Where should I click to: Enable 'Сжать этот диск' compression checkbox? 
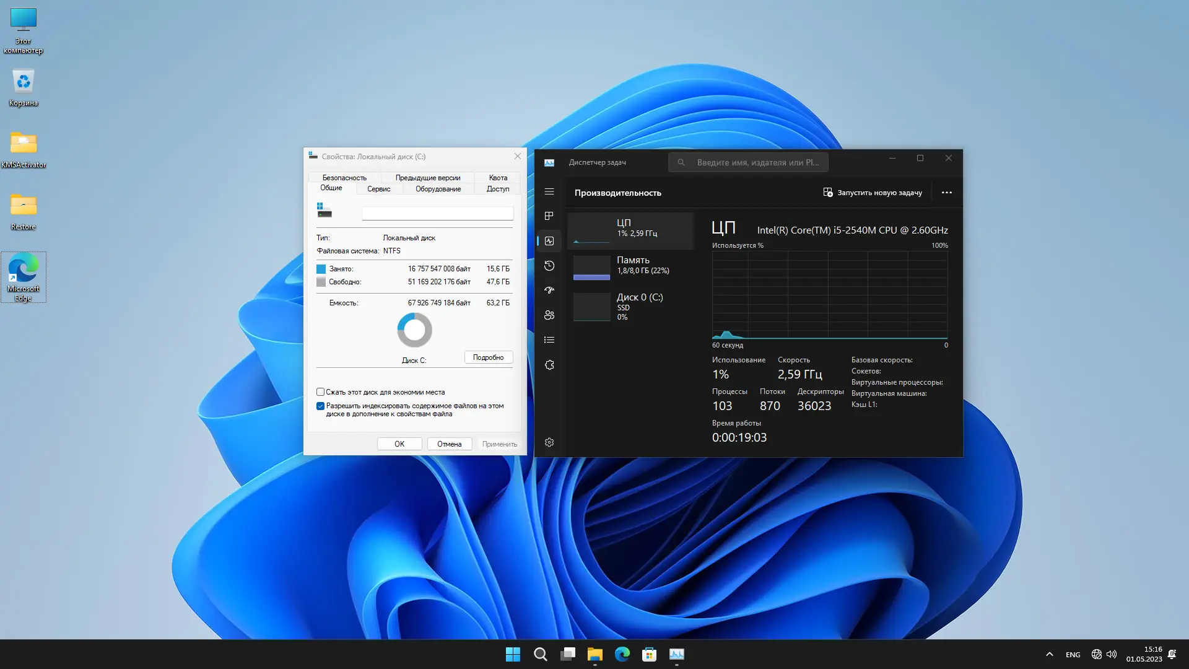(320, 392)
